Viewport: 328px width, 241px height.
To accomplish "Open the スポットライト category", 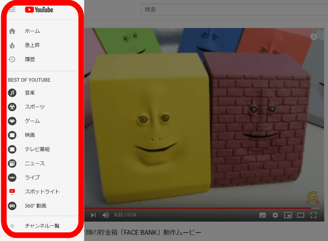I will (42, 192).
